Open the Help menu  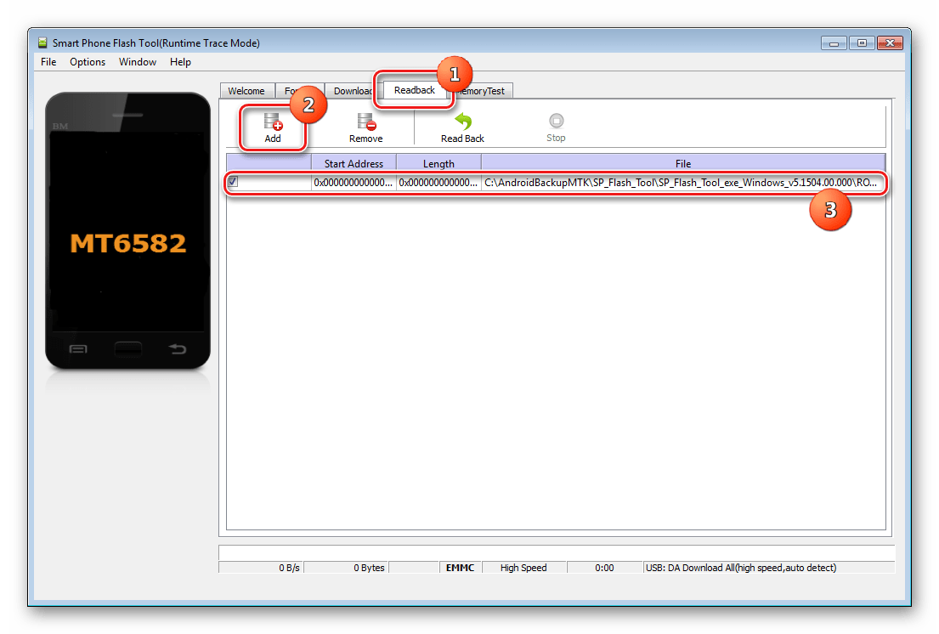tap(180, 62)
